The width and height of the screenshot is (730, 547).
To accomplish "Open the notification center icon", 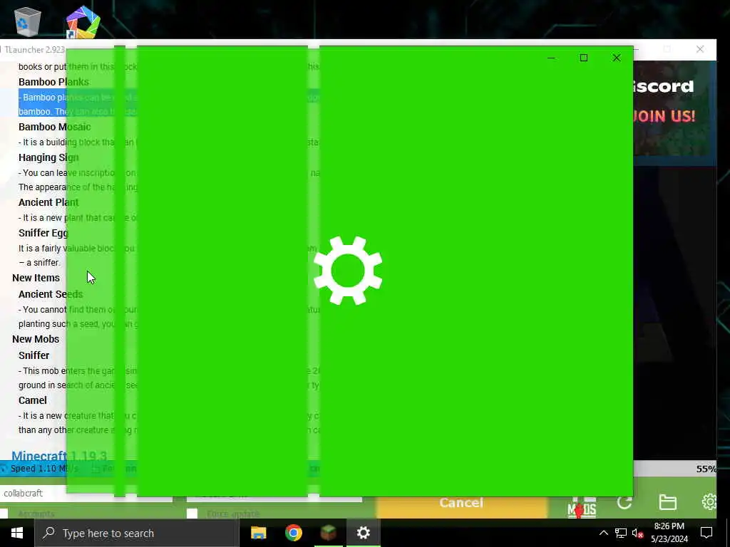I will click(x=706, y=533).
